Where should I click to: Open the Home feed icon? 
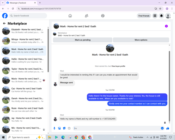point(70,16)
